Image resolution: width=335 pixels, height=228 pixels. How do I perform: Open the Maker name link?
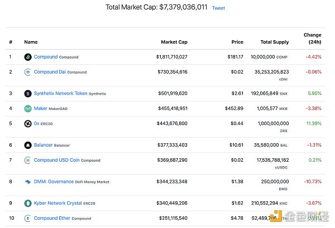(x=41, y=108)
